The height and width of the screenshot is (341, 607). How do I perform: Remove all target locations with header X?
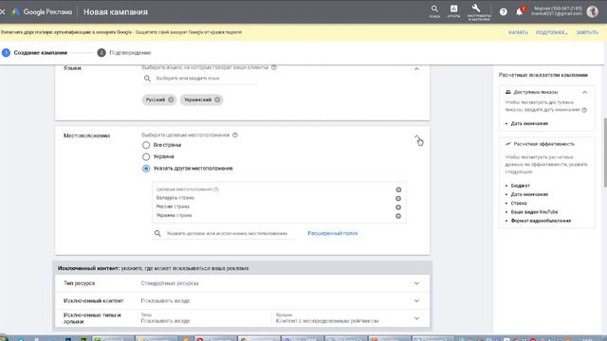click(x=398, y=189)
